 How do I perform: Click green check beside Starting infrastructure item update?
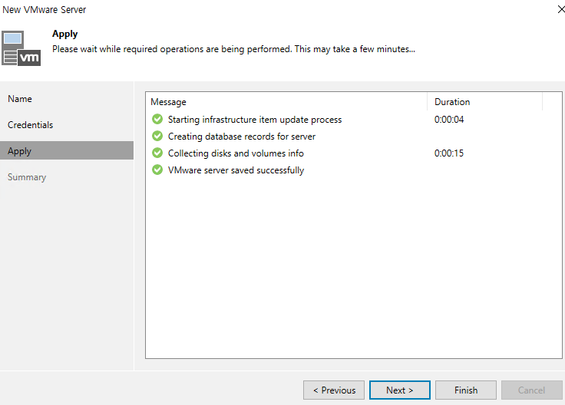pos(157,119)
